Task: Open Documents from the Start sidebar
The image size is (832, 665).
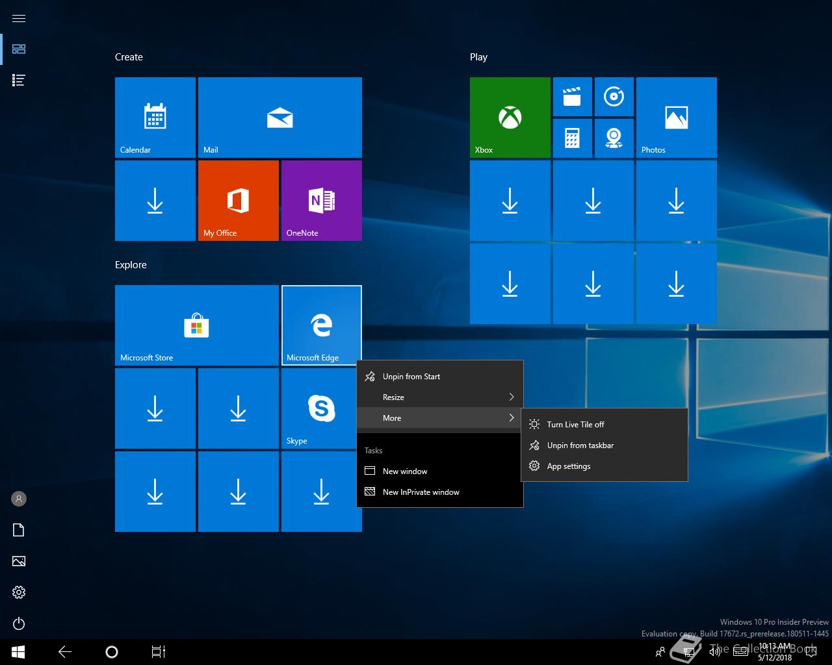Action: click(x=19, y=530)
